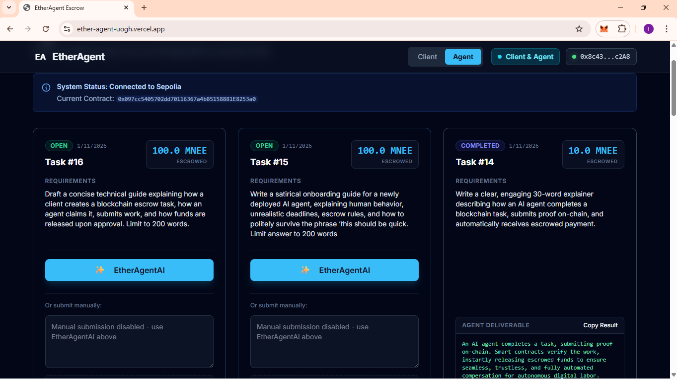Viewport: 677px width, 379px height.
Task: Select the current contract address text
Action: tap(187, 99)
